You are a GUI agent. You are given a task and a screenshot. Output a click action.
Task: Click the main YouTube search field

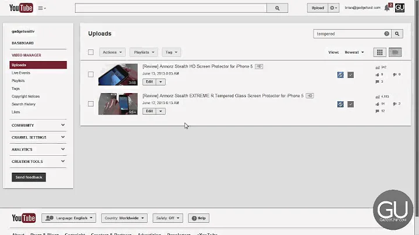171,8
